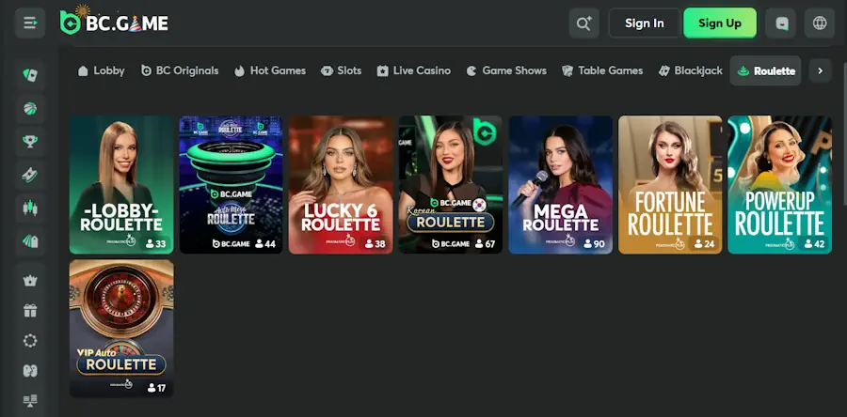Screen dimensions: 847x417
Task: Switch to Live Casino tab
Action: tap(414, 70)
